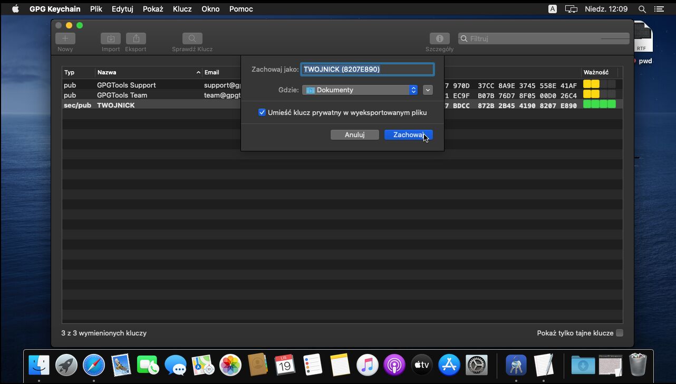Screen dimensions: 676x384
Task: Open the Plik menu
Action: pos(96,9)
